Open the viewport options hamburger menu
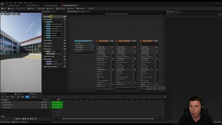 (2, 14)
